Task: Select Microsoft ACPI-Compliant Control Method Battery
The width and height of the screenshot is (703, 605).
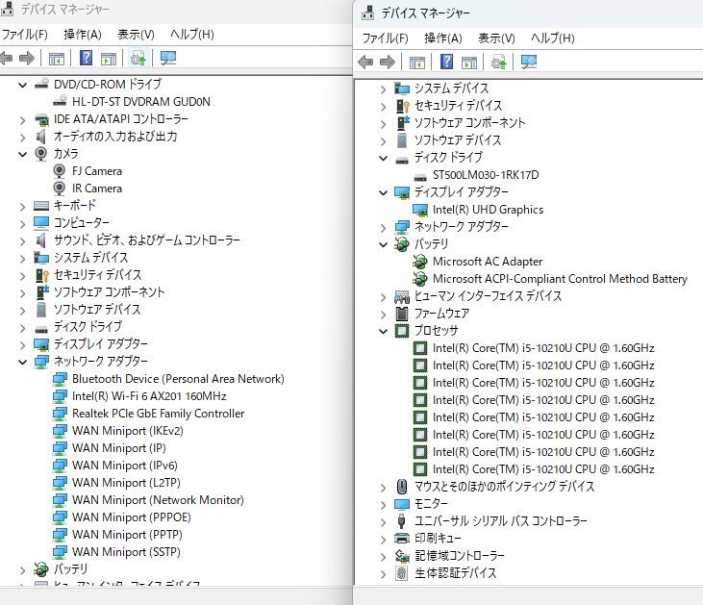Action: click(x=560, y=279)
